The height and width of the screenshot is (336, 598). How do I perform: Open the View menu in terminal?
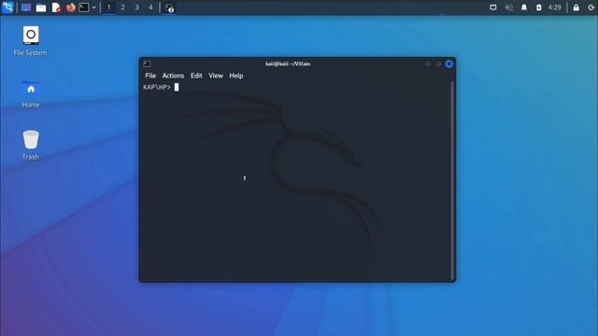[216, 76]
